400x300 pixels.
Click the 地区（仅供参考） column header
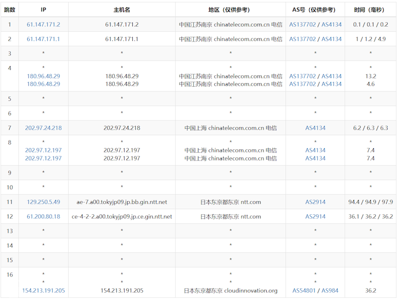click(230, 10)
